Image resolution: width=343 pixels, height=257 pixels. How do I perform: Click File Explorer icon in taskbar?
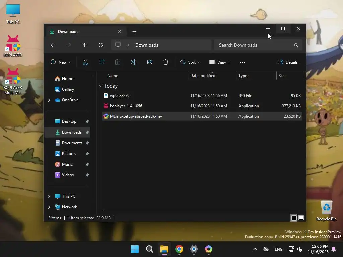tap(164, 249)
